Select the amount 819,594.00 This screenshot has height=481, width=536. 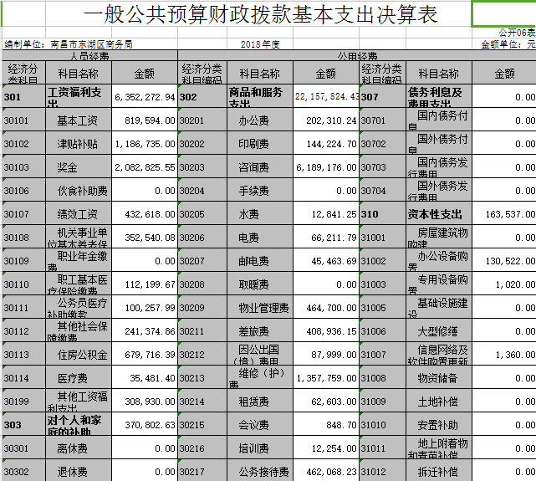pos(150,120)
